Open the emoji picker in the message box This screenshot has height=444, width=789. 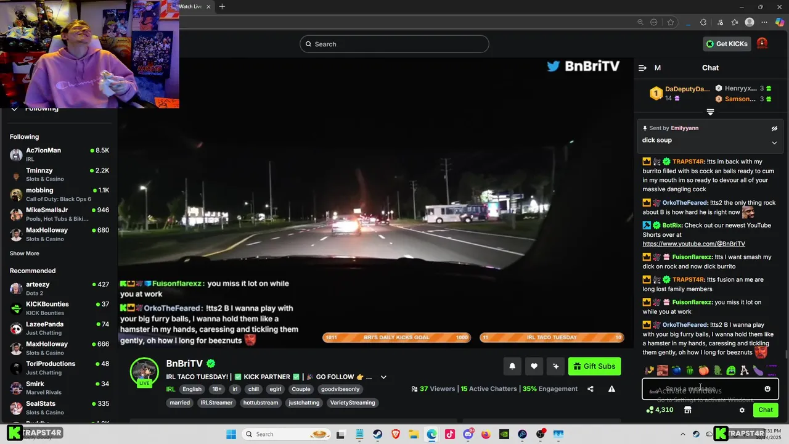click(767, 389)
